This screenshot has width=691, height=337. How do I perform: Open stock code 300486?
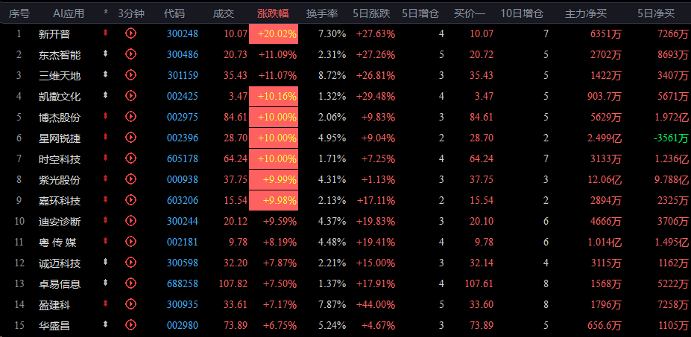click(183, 54)
